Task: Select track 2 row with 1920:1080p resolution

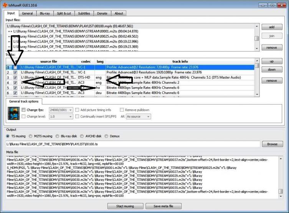Action: [130, 73]
